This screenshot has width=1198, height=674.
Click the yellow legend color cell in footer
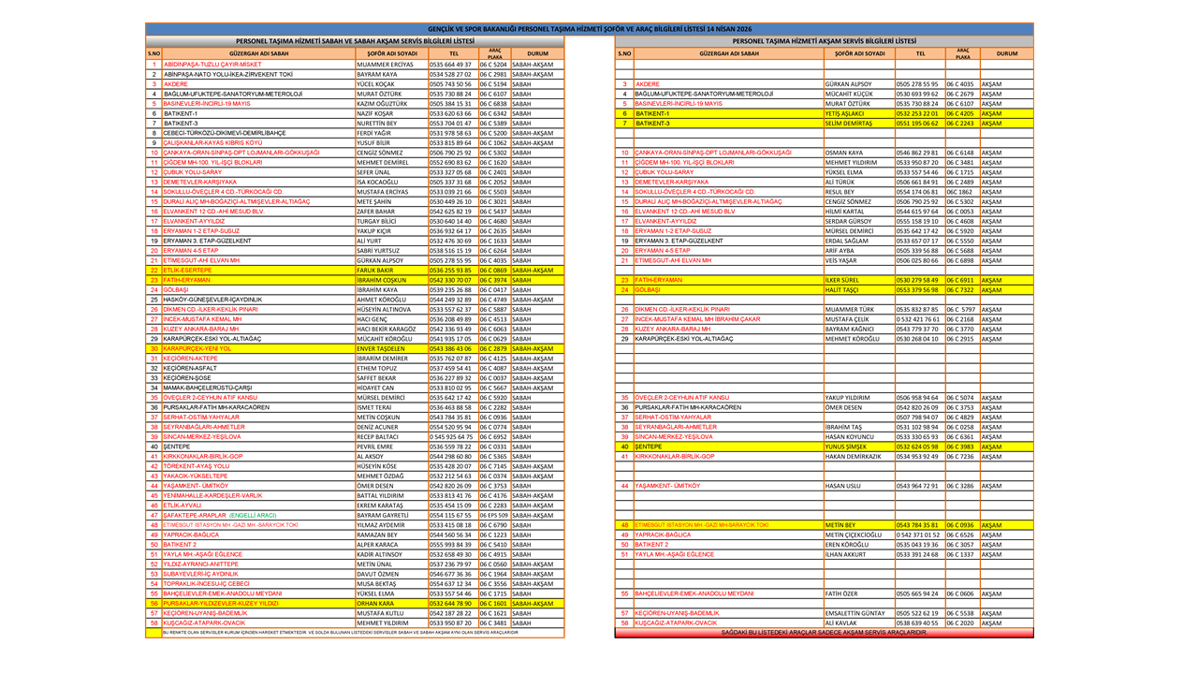pyautogui.click(x=153, y=633)
